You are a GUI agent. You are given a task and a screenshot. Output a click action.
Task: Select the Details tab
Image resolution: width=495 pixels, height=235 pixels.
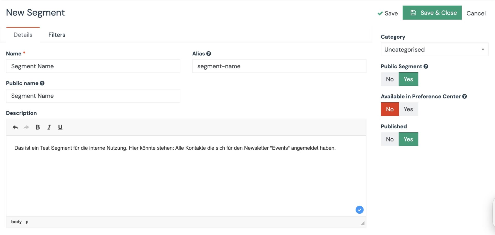pyautogui.click(x=23, y=35)
